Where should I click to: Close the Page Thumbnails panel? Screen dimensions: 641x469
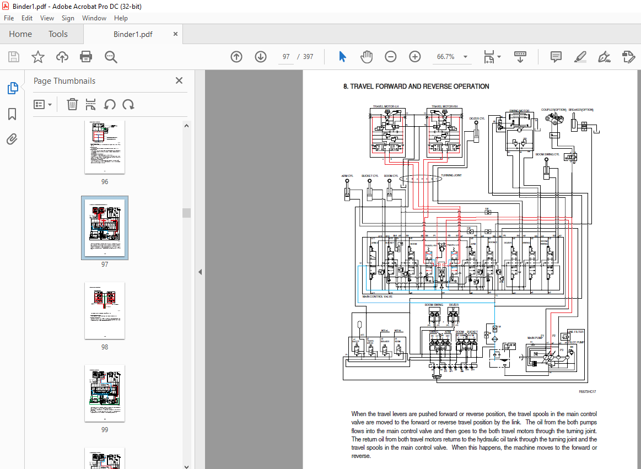pos(179,80)
